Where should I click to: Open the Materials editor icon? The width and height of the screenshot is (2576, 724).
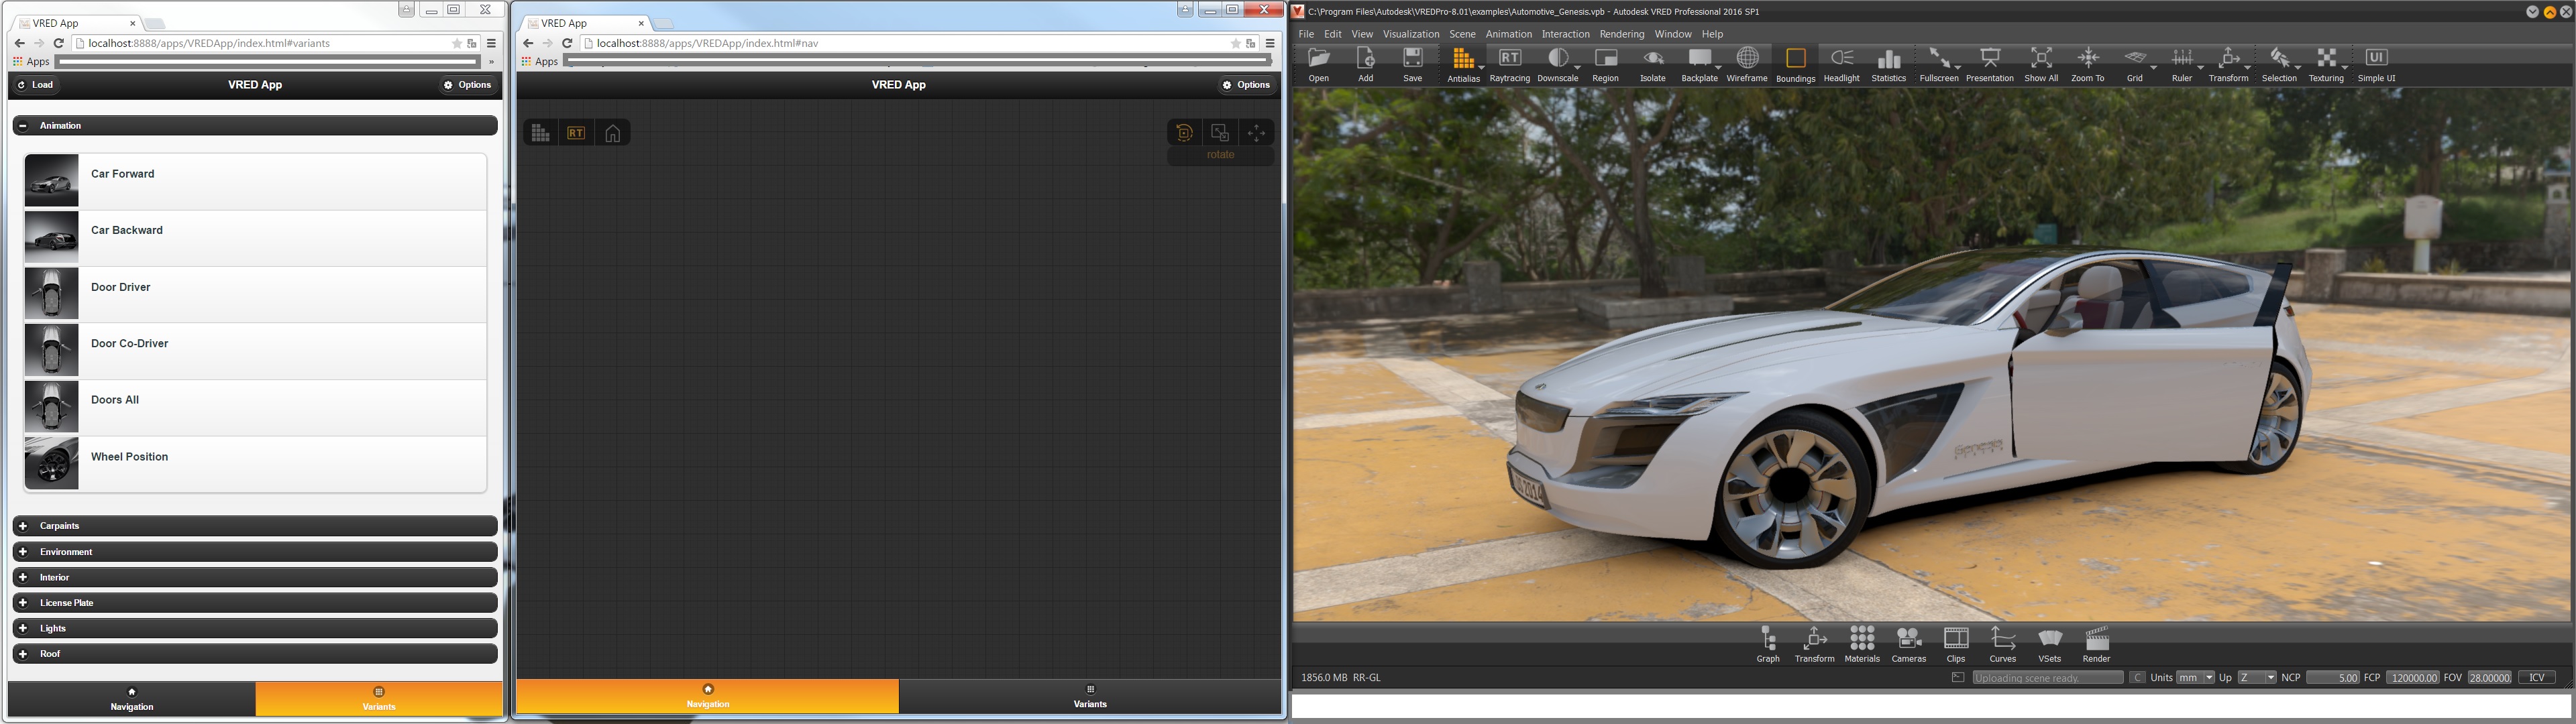[1862, 643]
